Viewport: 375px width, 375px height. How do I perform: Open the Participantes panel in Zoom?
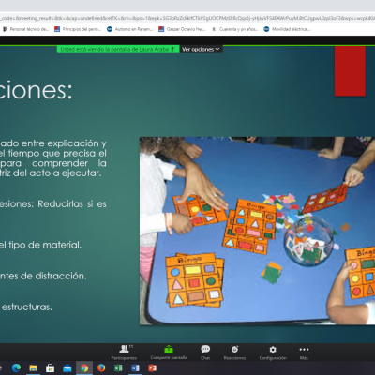pyautogui.click(x=124, y=352)
